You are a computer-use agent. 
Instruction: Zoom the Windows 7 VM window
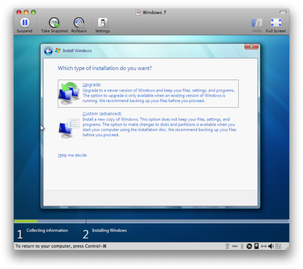(x=34, y=12)
